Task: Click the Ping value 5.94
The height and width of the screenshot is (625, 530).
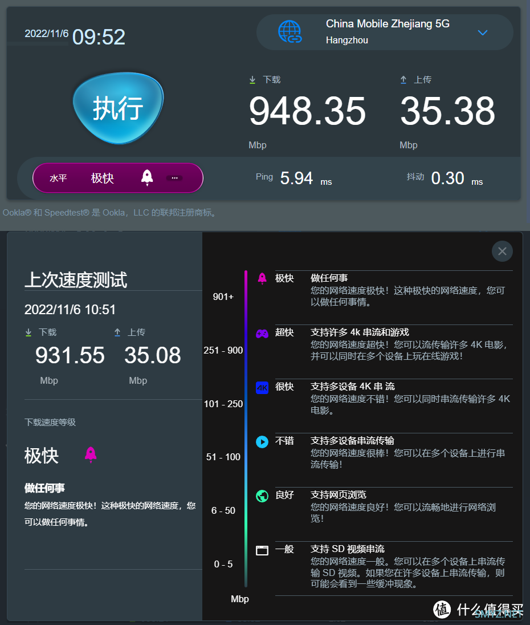Action: 297,178
